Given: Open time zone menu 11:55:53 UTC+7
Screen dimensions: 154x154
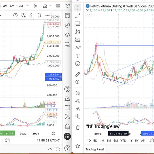Looking at the screenshot, I should (48, 140).
